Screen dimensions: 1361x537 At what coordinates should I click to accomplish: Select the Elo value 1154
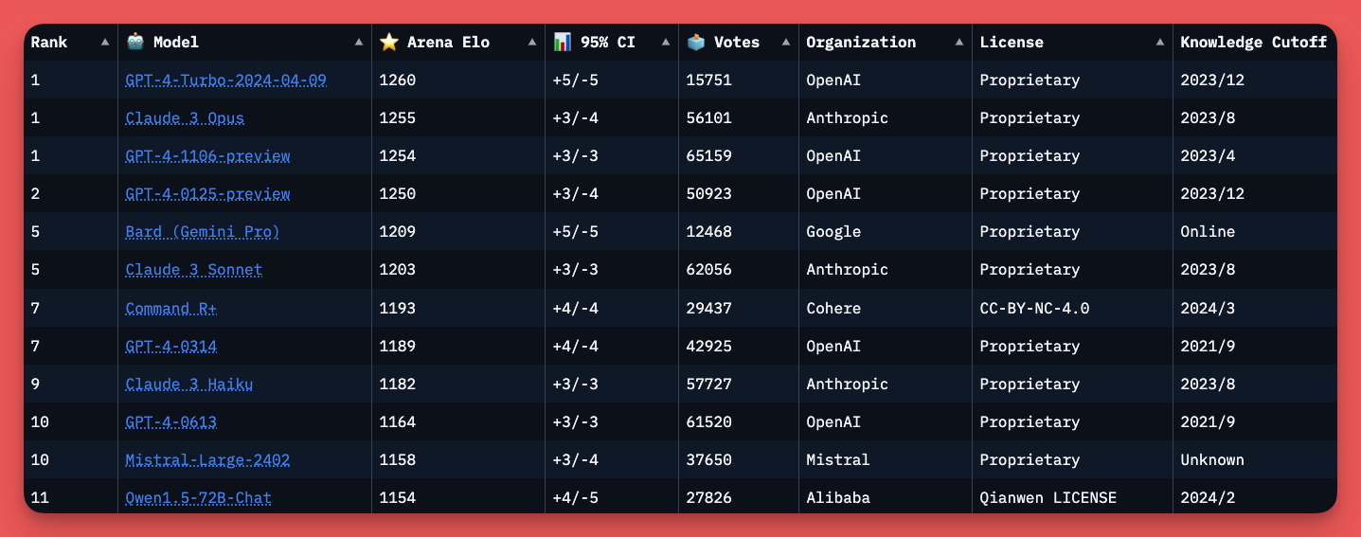397,498
